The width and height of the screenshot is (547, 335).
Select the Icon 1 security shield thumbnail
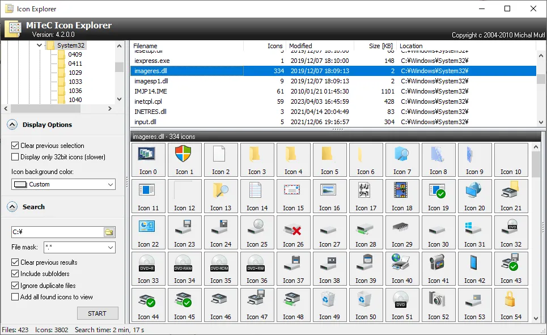click(185, 160)
